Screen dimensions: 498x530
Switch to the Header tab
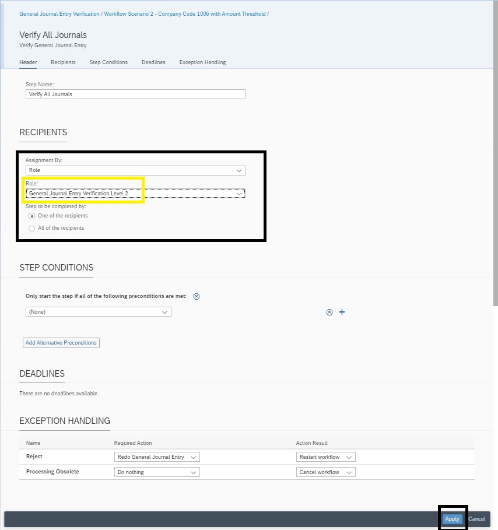[x=28, y=62]
